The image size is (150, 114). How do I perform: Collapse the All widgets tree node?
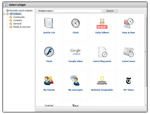click(4, 14)
